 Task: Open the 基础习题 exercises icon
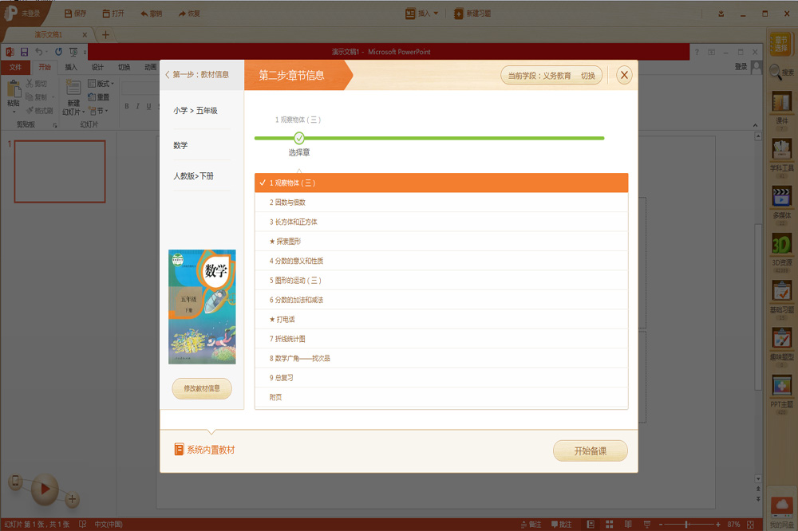tap(781, 291)
